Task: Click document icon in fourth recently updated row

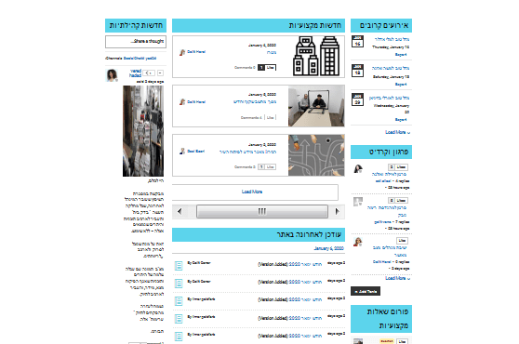Action: point(179,319)
